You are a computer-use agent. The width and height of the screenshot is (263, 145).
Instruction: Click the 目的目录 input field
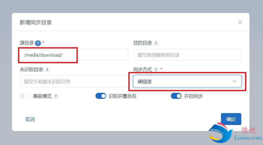pyautogui.click(x=187, y=55)
